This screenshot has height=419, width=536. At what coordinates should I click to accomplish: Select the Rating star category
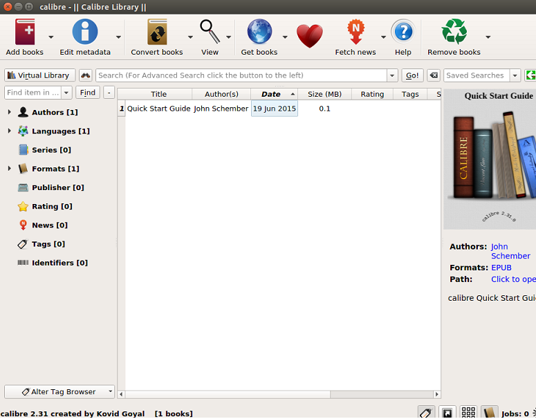23,207
